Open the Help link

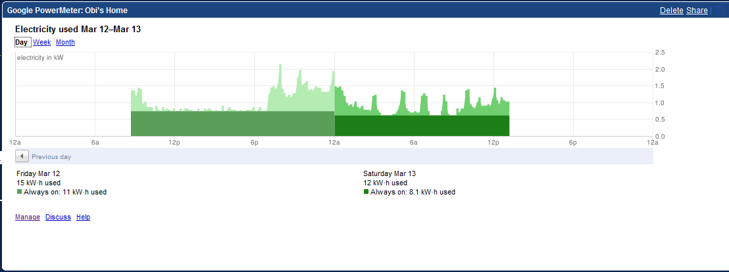(x=83, y=217)
